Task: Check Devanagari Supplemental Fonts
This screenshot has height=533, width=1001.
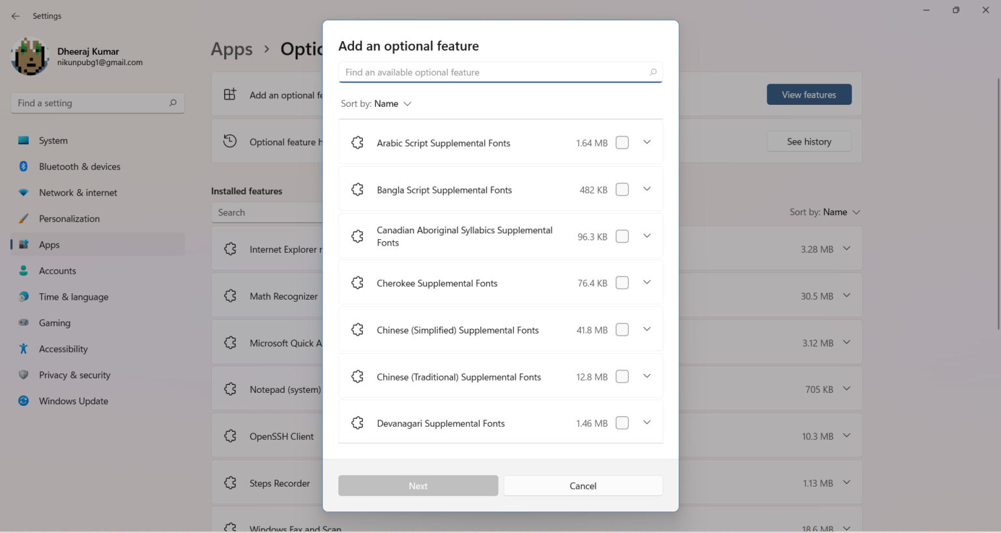Action: 622,422
